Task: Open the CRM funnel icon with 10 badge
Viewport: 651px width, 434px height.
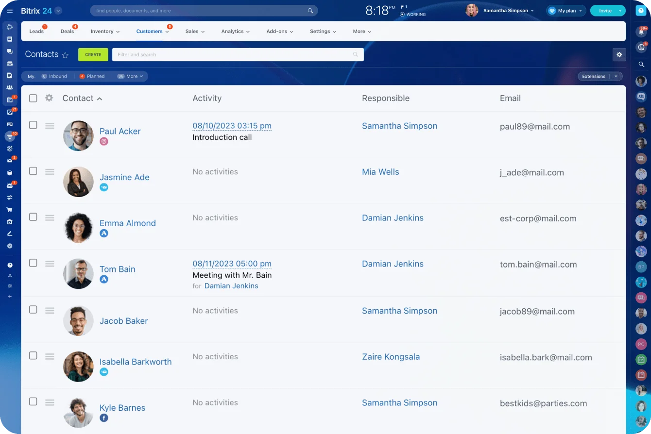Action: [x=10, y=137]
